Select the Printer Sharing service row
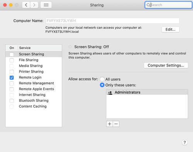Screen dimensions: 193x152 tap(34, 71)
